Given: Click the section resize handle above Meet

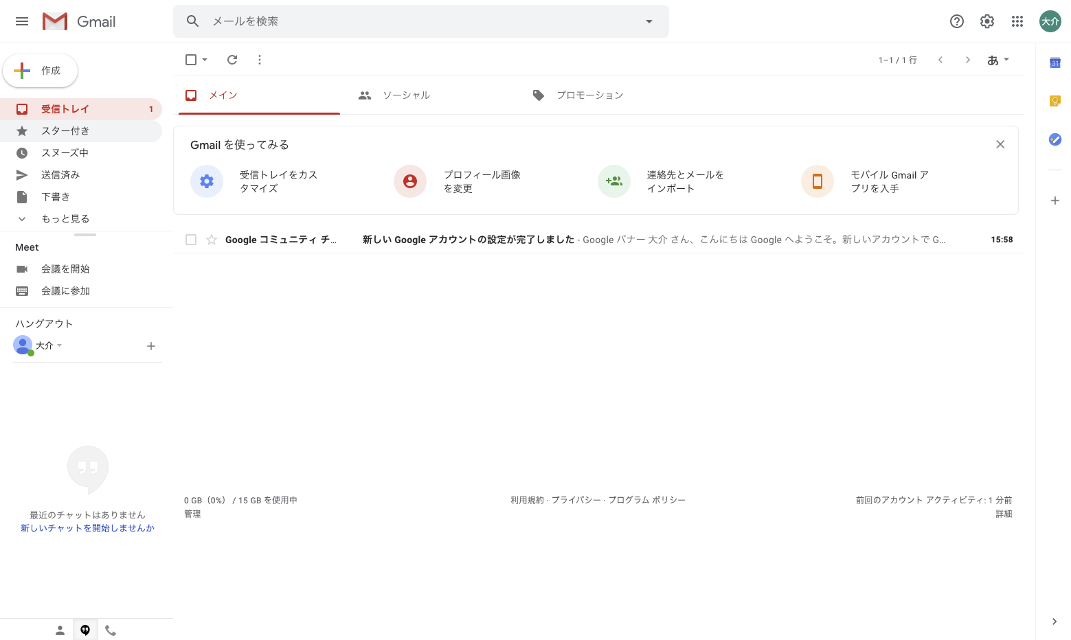Looking at the screenshot, I should (85, 235).
